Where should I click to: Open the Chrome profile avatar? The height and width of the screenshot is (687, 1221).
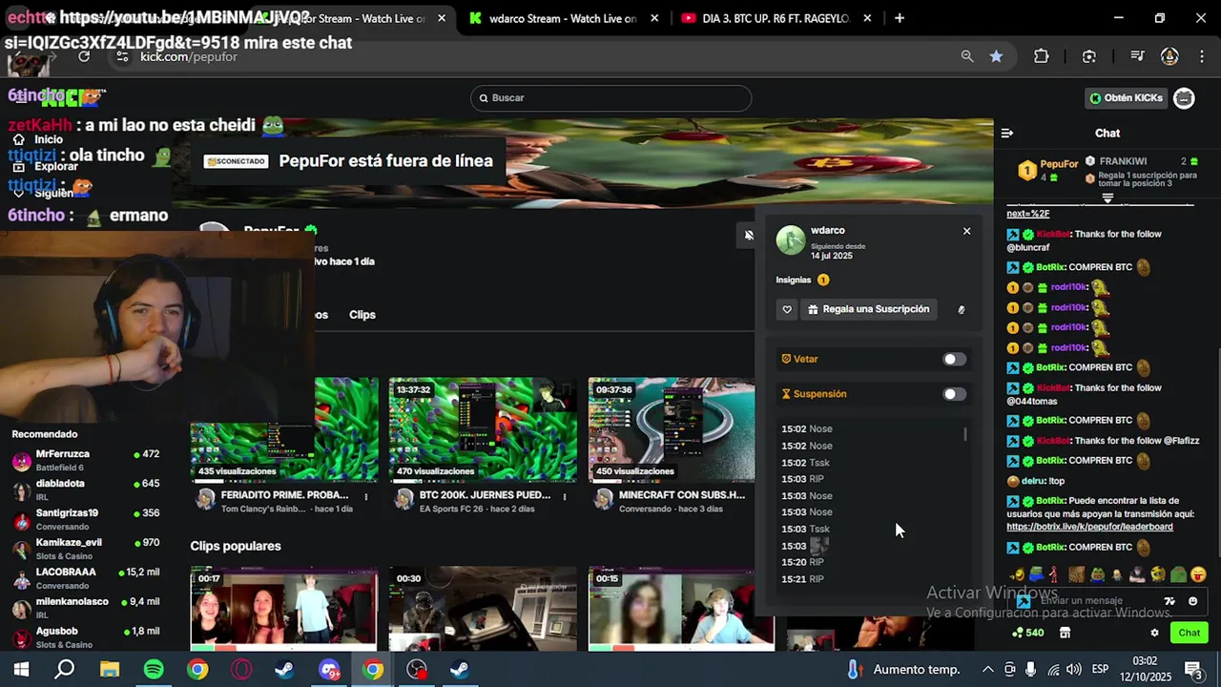[1169, 56]
